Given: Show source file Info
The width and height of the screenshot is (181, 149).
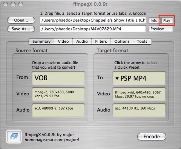Looking at the screenshot, I should tap(154, 21).
